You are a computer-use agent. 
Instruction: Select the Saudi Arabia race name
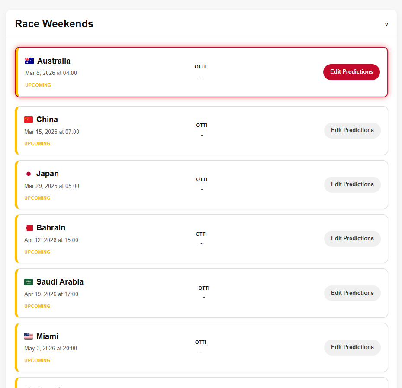point(60,282)
